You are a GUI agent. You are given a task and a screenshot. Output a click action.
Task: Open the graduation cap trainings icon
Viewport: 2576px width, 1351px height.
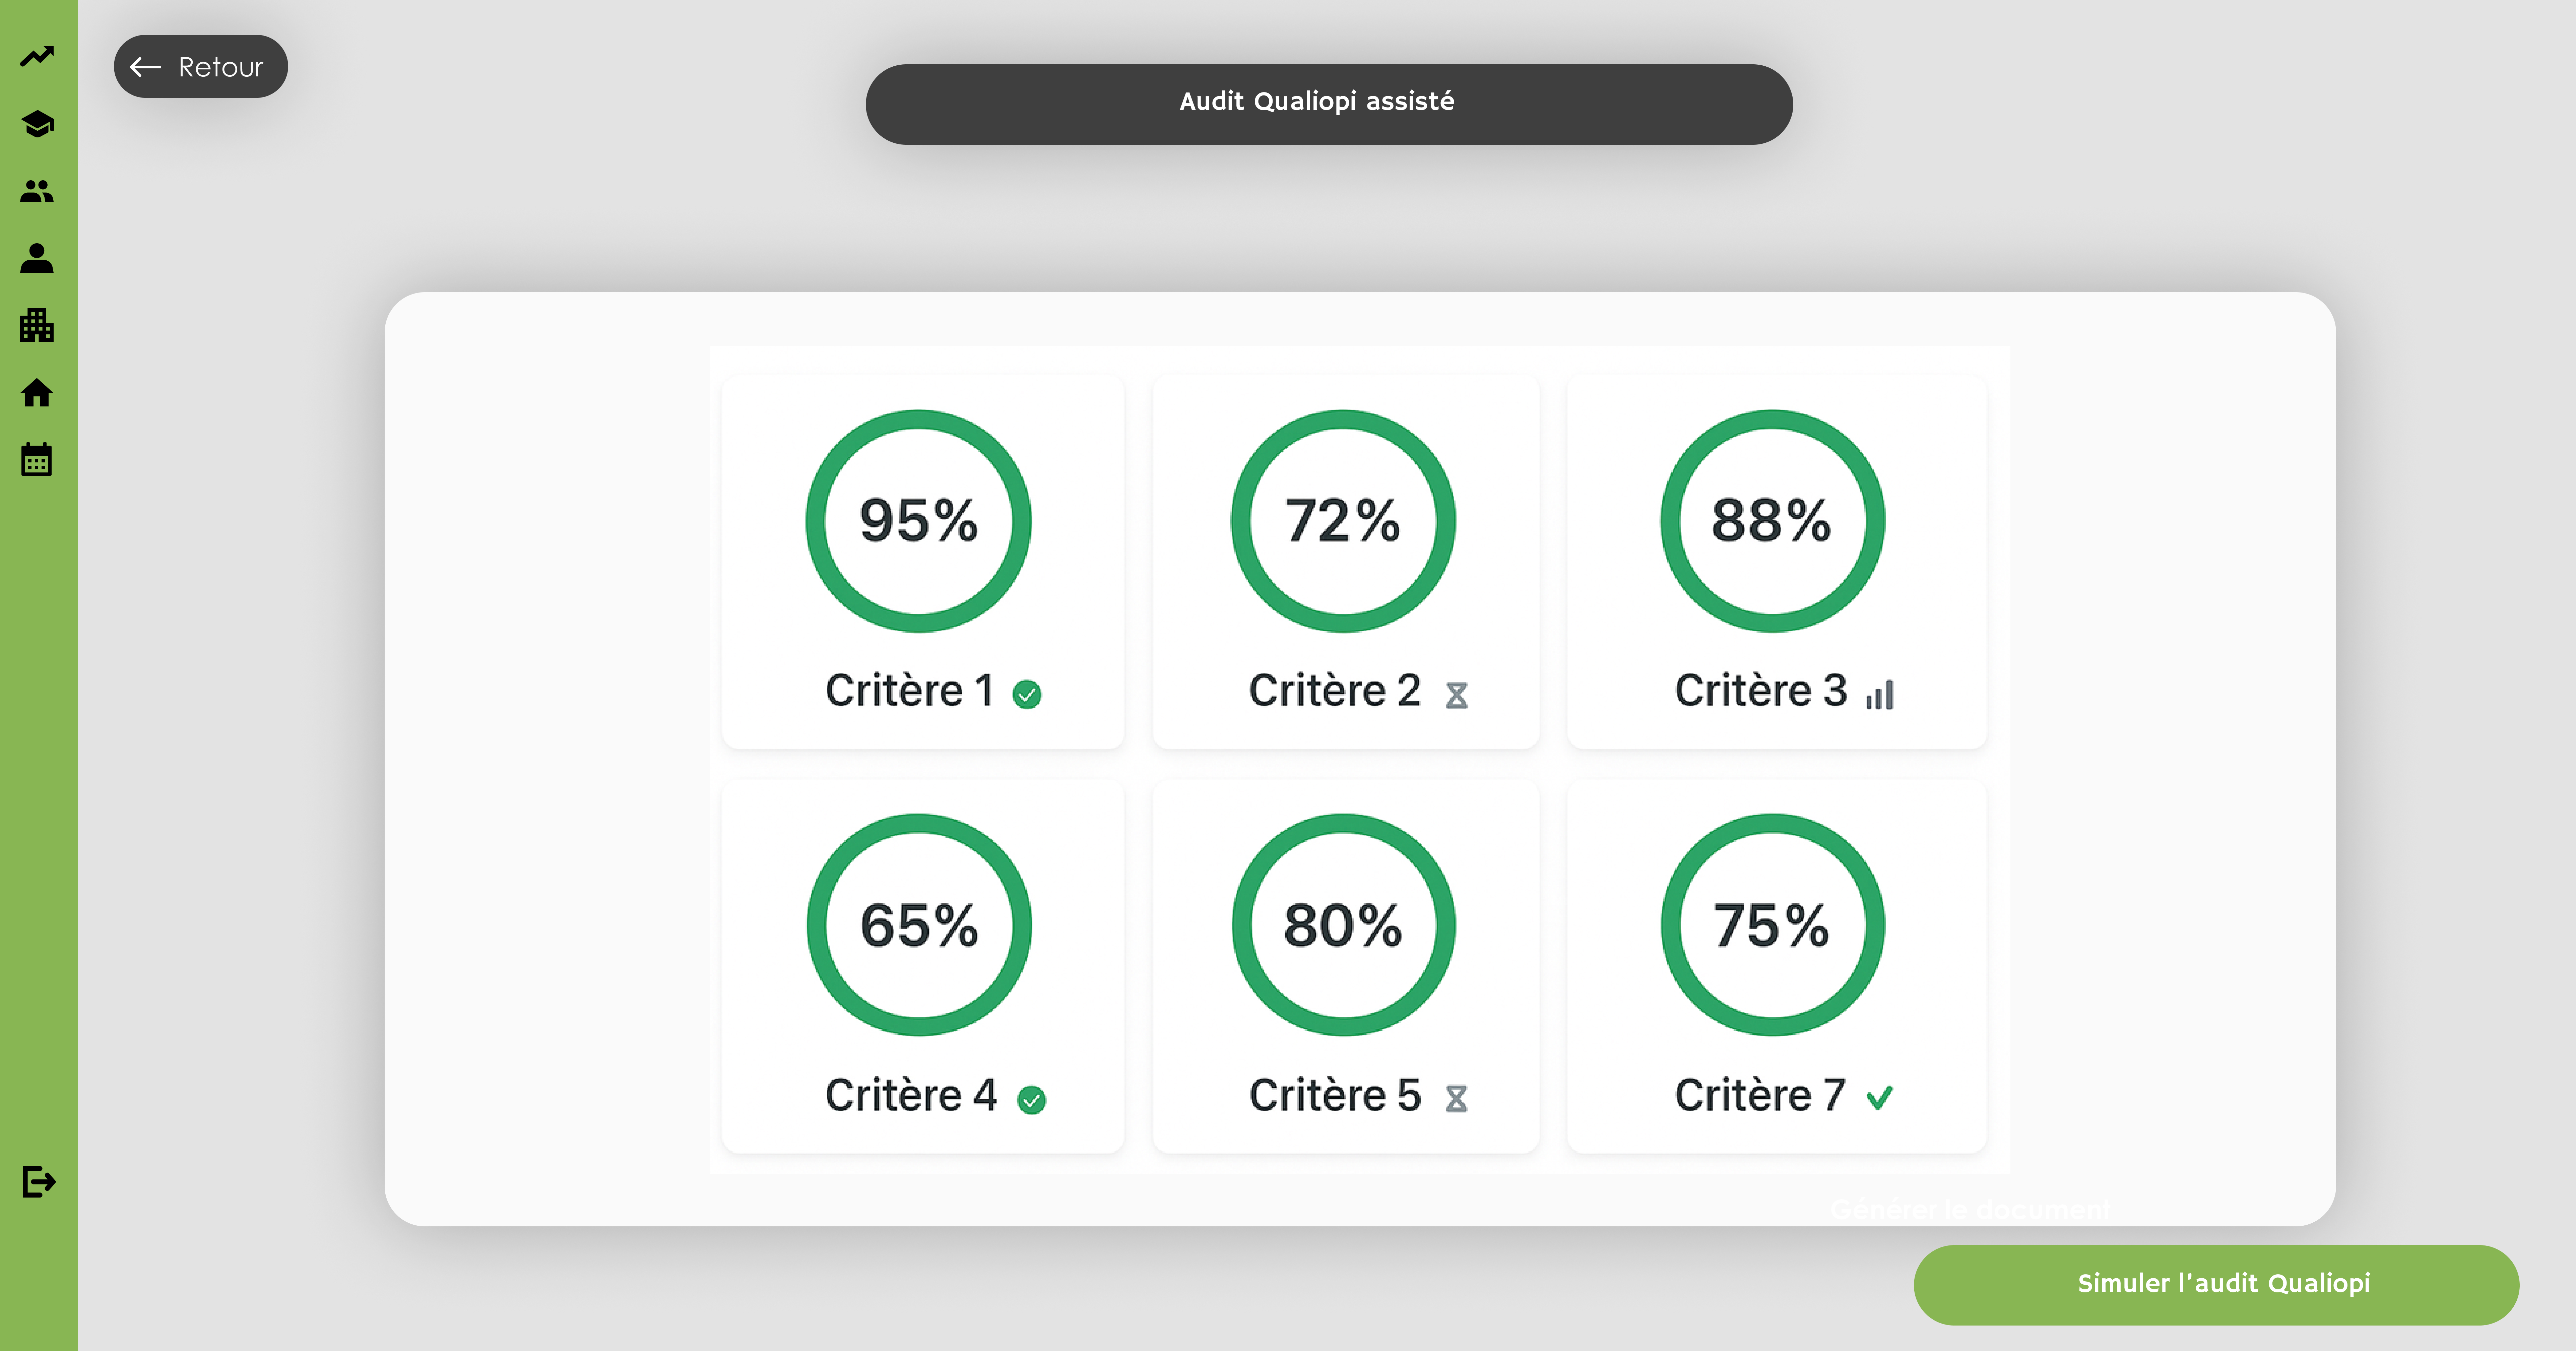pyautogui.click(x=37, y=124)
